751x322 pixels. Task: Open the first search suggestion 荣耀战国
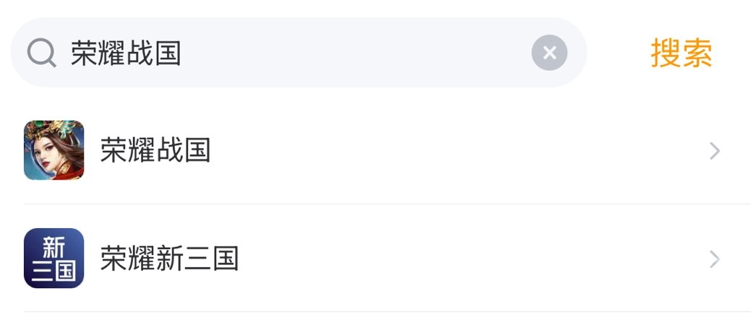click(155, 150)
